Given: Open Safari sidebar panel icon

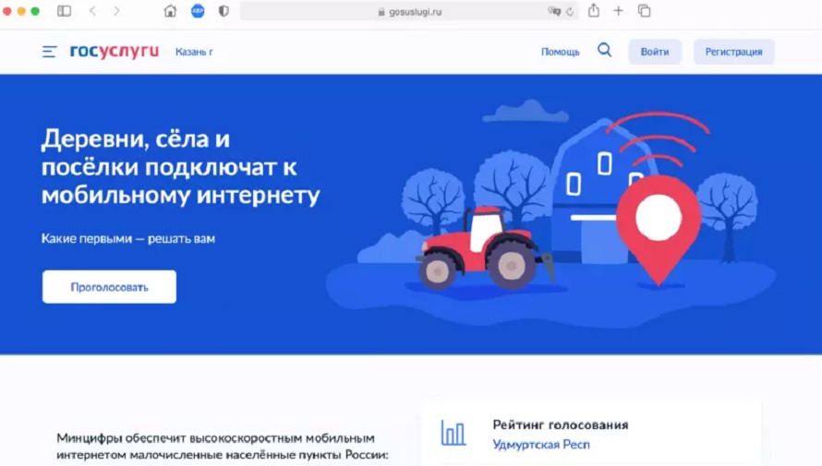Looking at the screenshot, I should coord(64,11).
